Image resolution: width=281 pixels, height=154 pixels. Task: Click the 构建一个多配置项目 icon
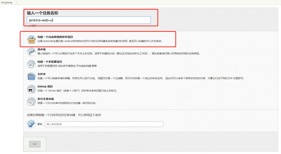coord(31,64)
